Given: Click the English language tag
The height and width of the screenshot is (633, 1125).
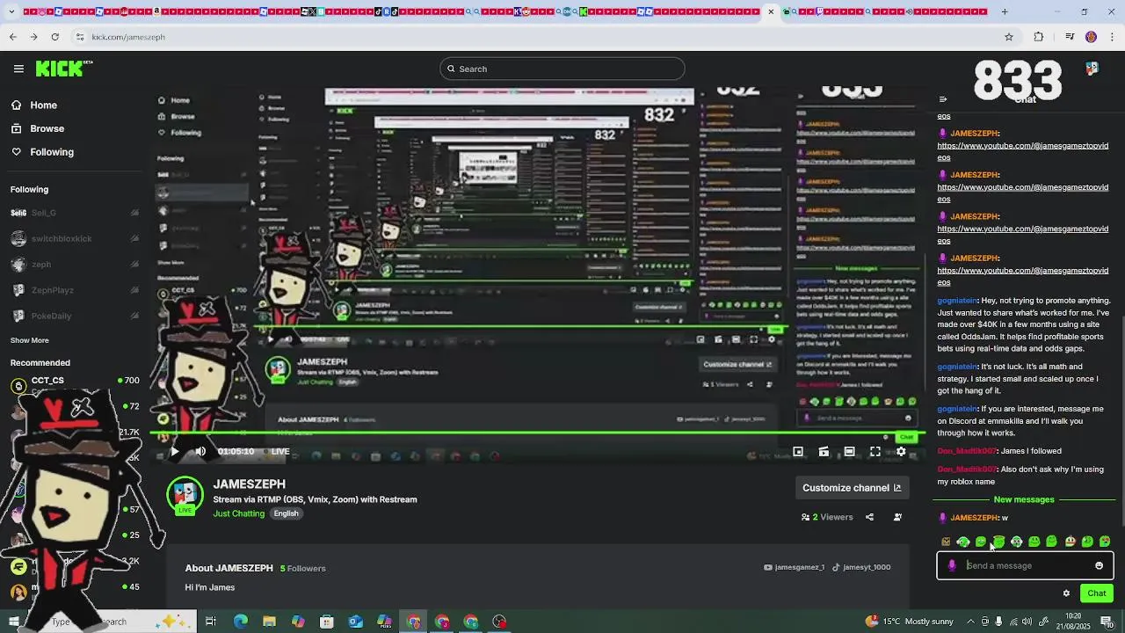Looking at the screenshot, I should pyautogui.click(x=286, y=513).
